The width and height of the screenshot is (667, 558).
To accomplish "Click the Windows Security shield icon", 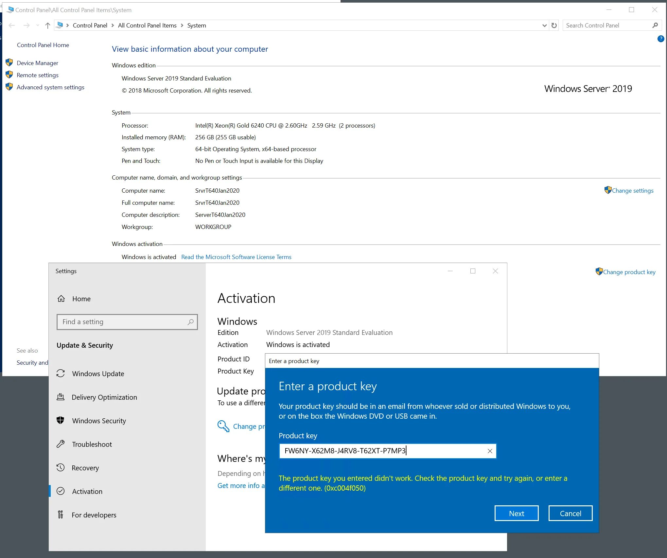I will [61, 421].
